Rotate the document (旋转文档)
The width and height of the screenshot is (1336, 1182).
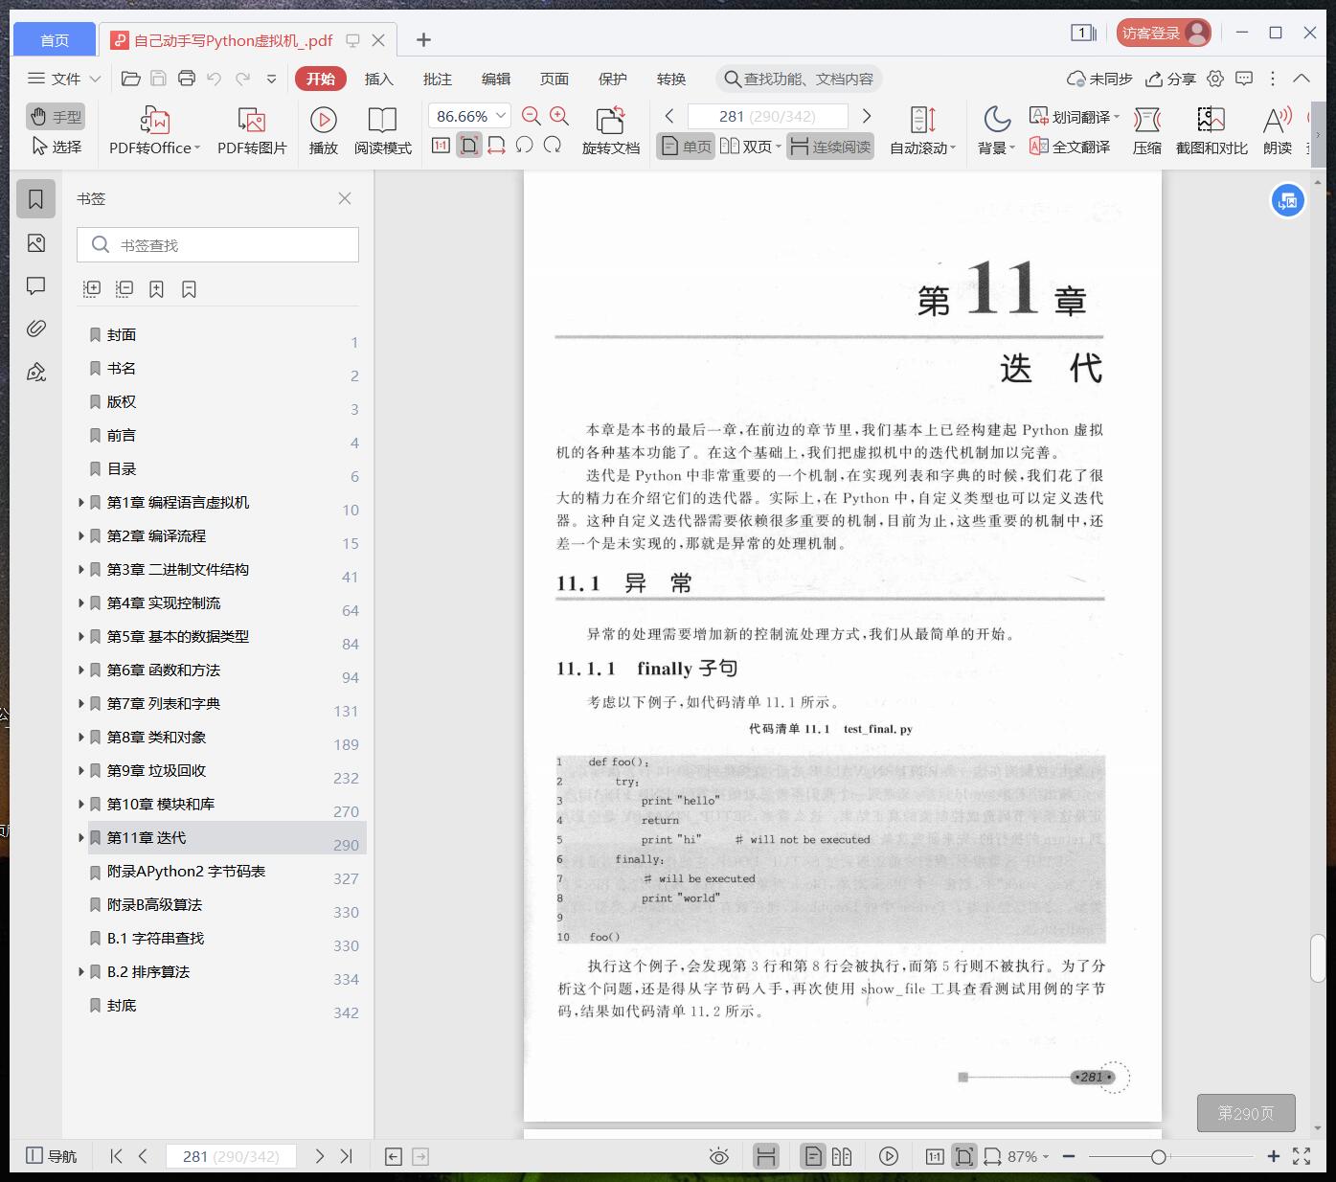(610, 130)
